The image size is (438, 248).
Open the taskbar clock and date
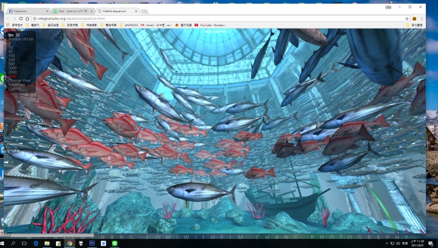pos(417,243)
